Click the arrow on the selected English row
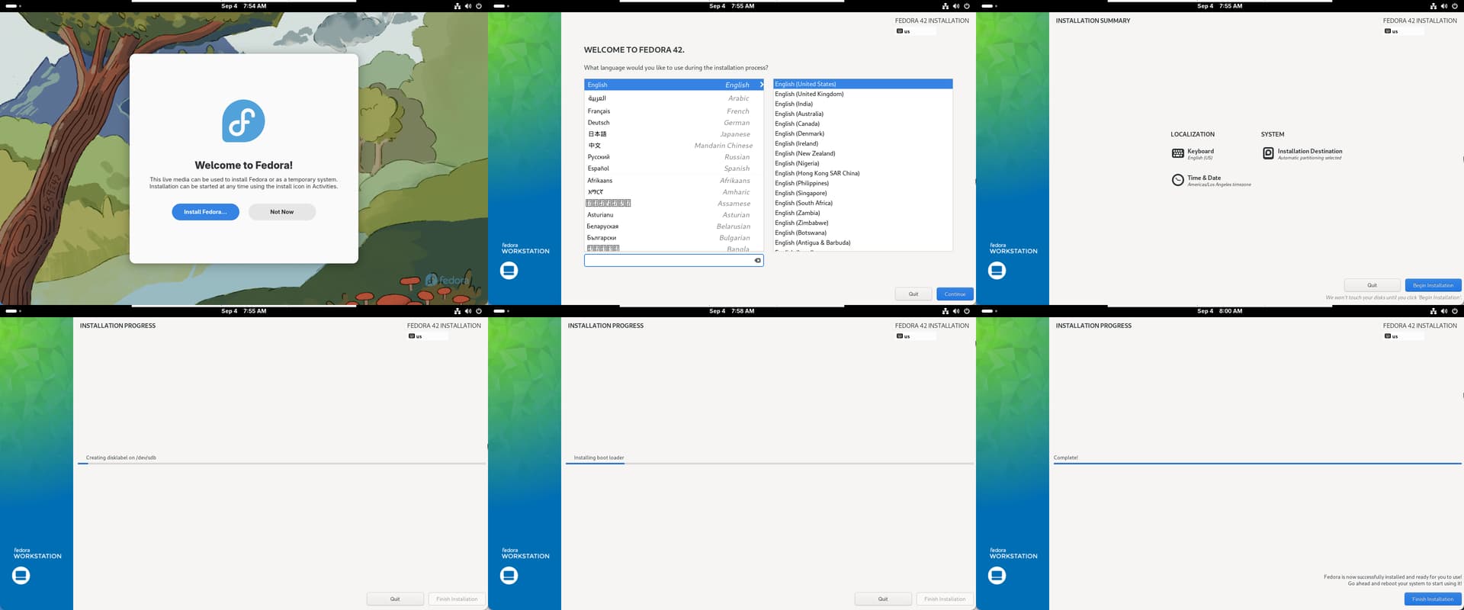 (x=760, y=85)
